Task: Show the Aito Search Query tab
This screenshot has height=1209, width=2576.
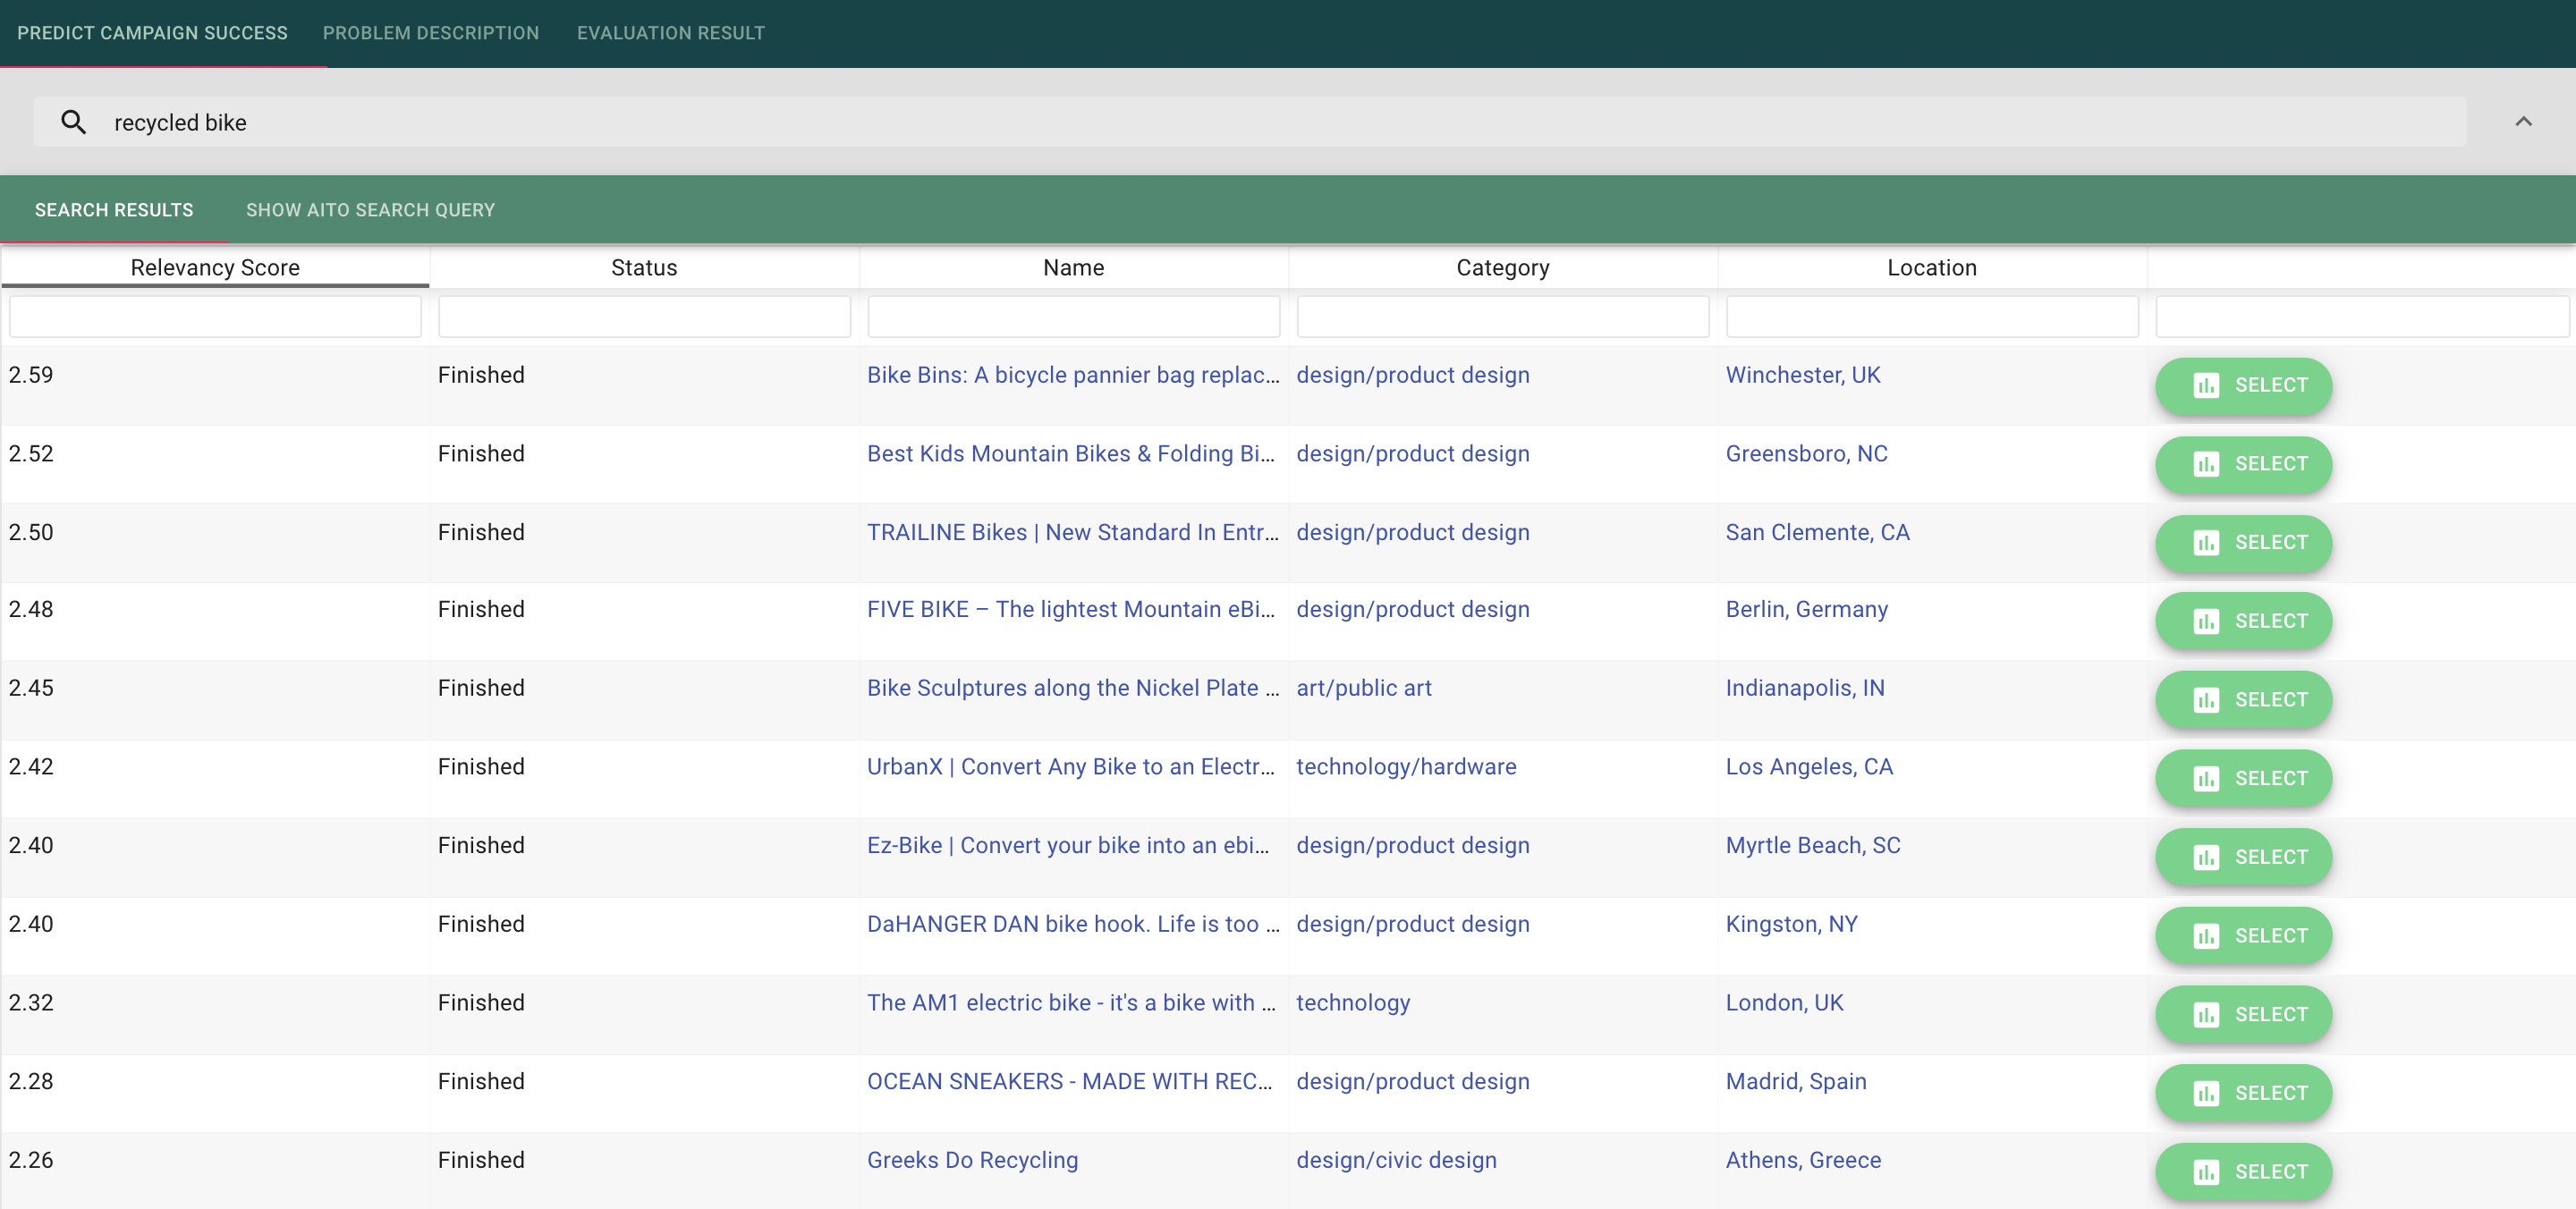Action: (x=370, y=210)
